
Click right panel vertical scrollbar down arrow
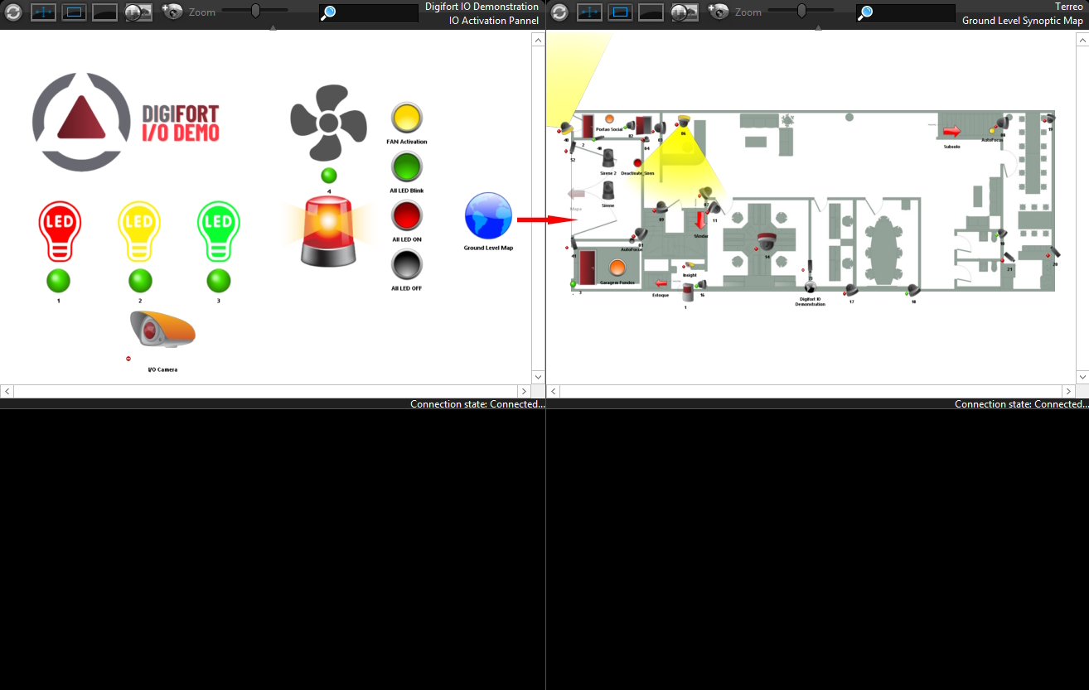pos(1082,377)
